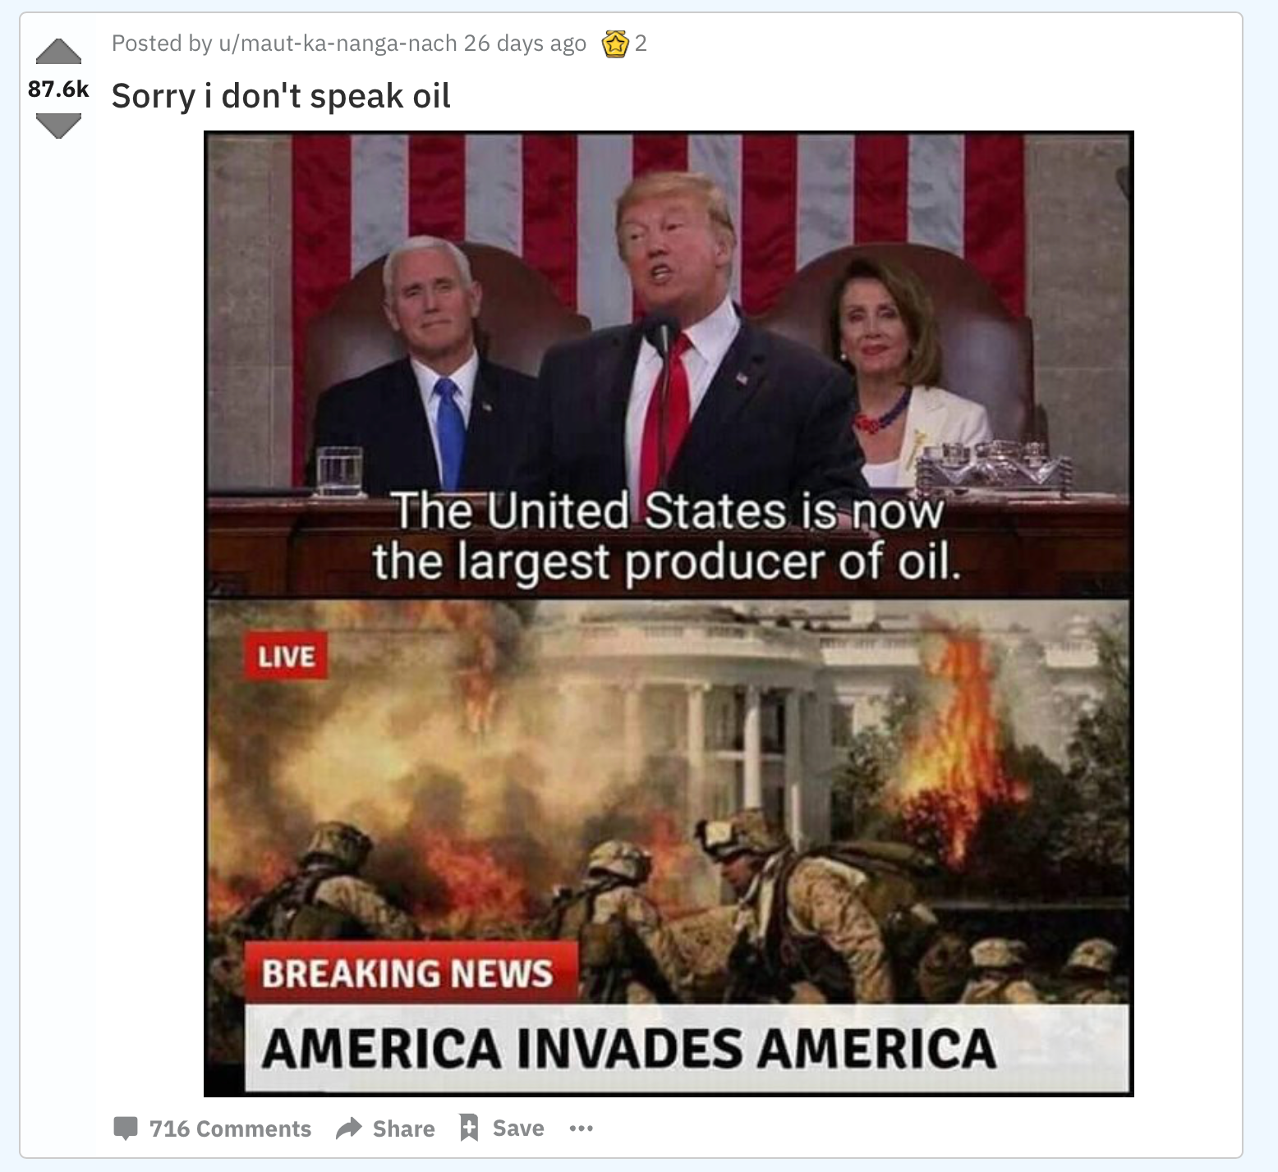Open the post title "Sorry i don't speak oil"
Viewport: 1278px width, 1172px height.
[x=281, y=96]
